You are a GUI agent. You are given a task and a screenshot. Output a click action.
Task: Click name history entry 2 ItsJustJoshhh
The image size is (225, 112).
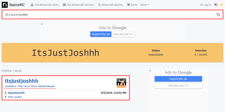click(x=16, y=93)
